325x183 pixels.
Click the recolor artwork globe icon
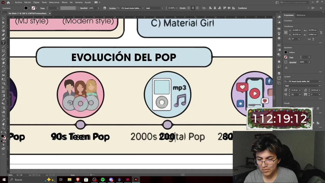(x=105, y=8)
